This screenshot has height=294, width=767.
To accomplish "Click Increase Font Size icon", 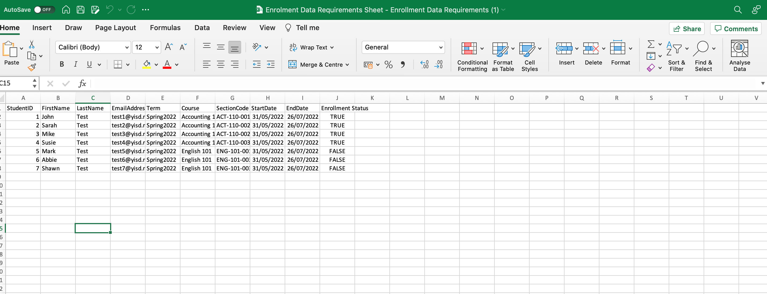I will pyautogui.click(x=169, y=47).
